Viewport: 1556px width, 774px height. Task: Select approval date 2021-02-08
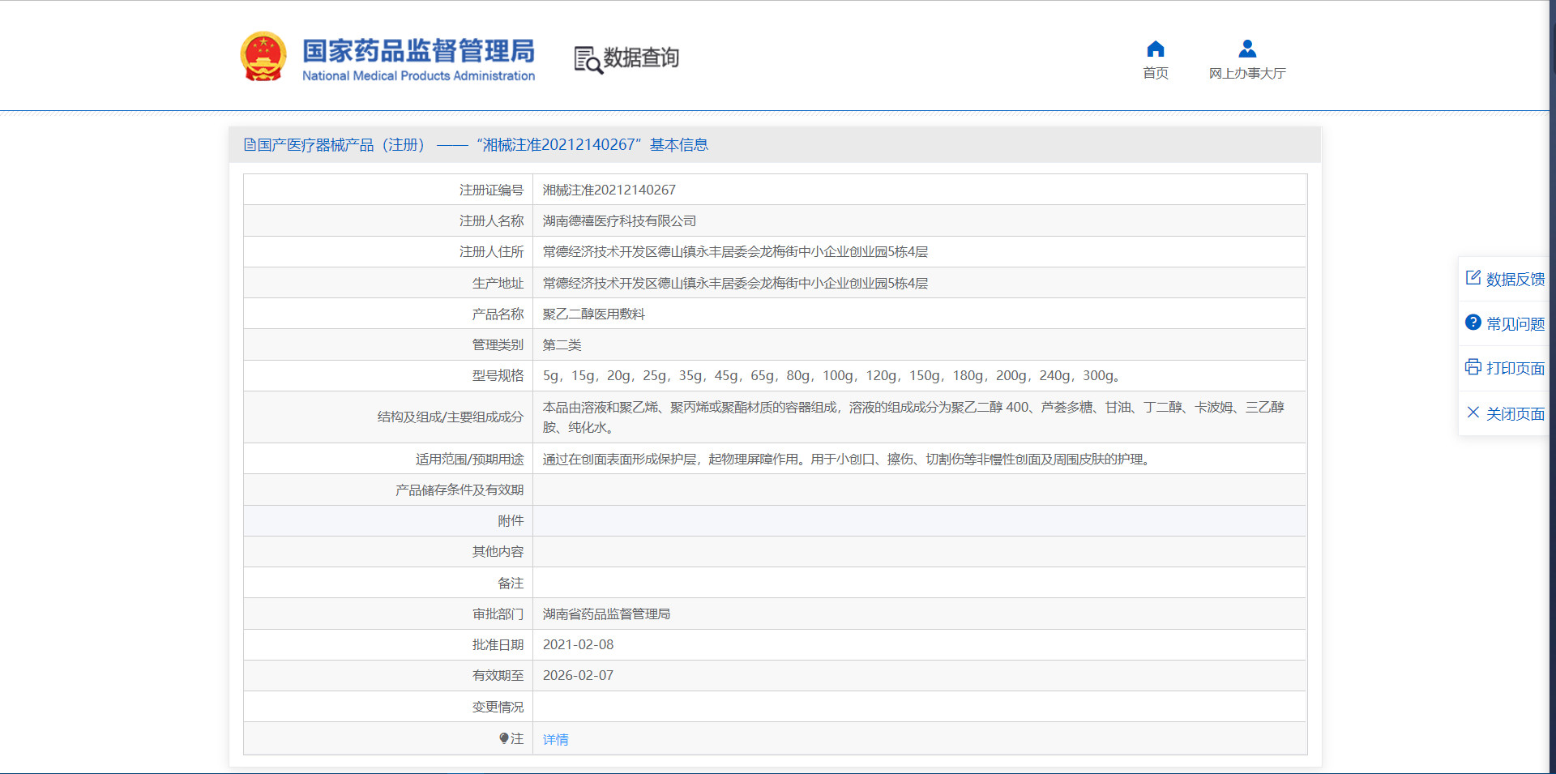click(579, 644)
